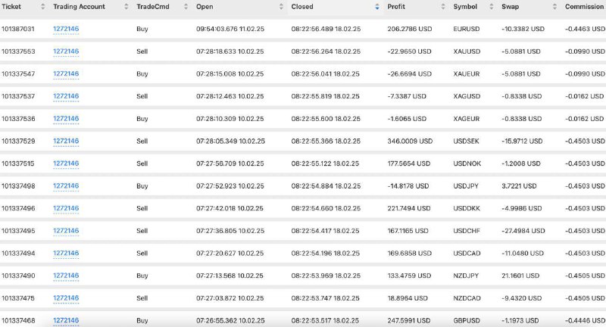This screenshot has width=606, height=327.
Task: Click swap value 3.7221 USD
Action: (x=519, y=185)
